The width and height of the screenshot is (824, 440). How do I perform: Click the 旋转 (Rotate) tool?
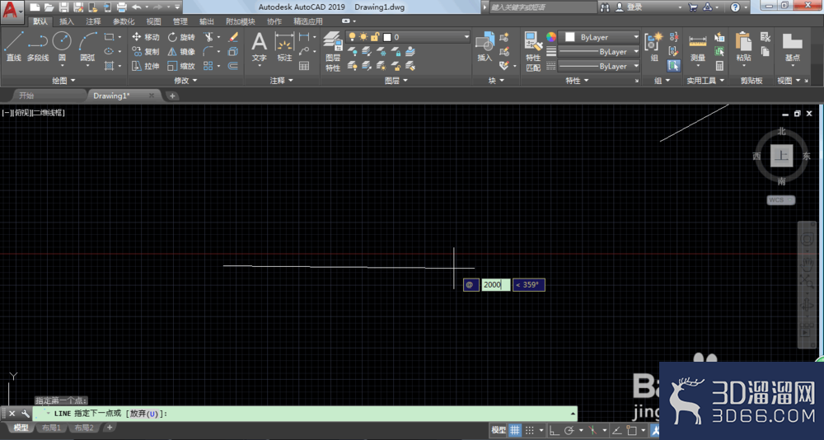[181, 37]
